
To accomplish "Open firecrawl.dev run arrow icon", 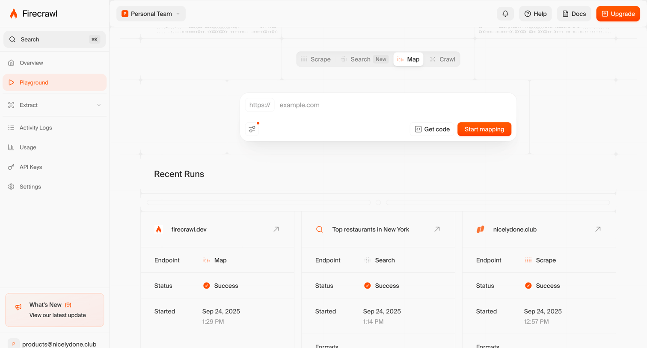I will click(x=276, y=229).
